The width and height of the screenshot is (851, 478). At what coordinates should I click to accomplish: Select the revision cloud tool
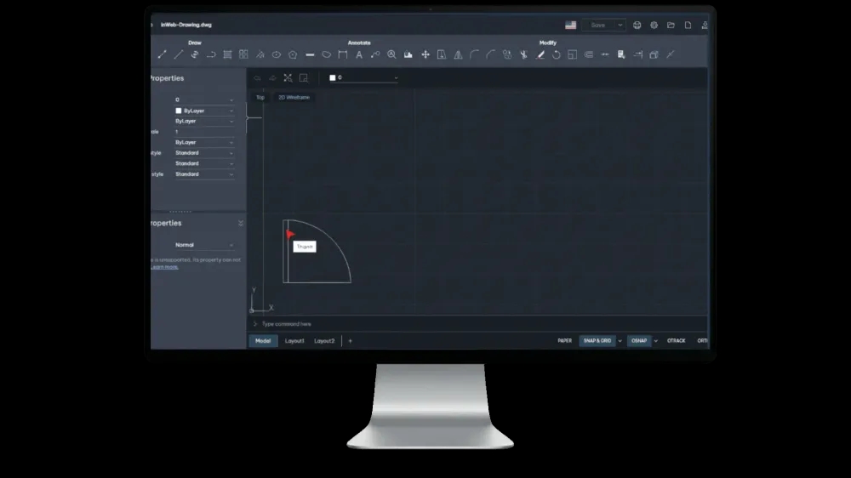pyautogui.click(x=326, y=54)
